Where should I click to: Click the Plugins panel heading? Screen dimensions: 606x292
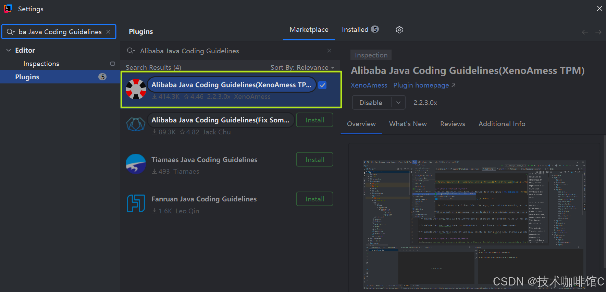[141, 31]
